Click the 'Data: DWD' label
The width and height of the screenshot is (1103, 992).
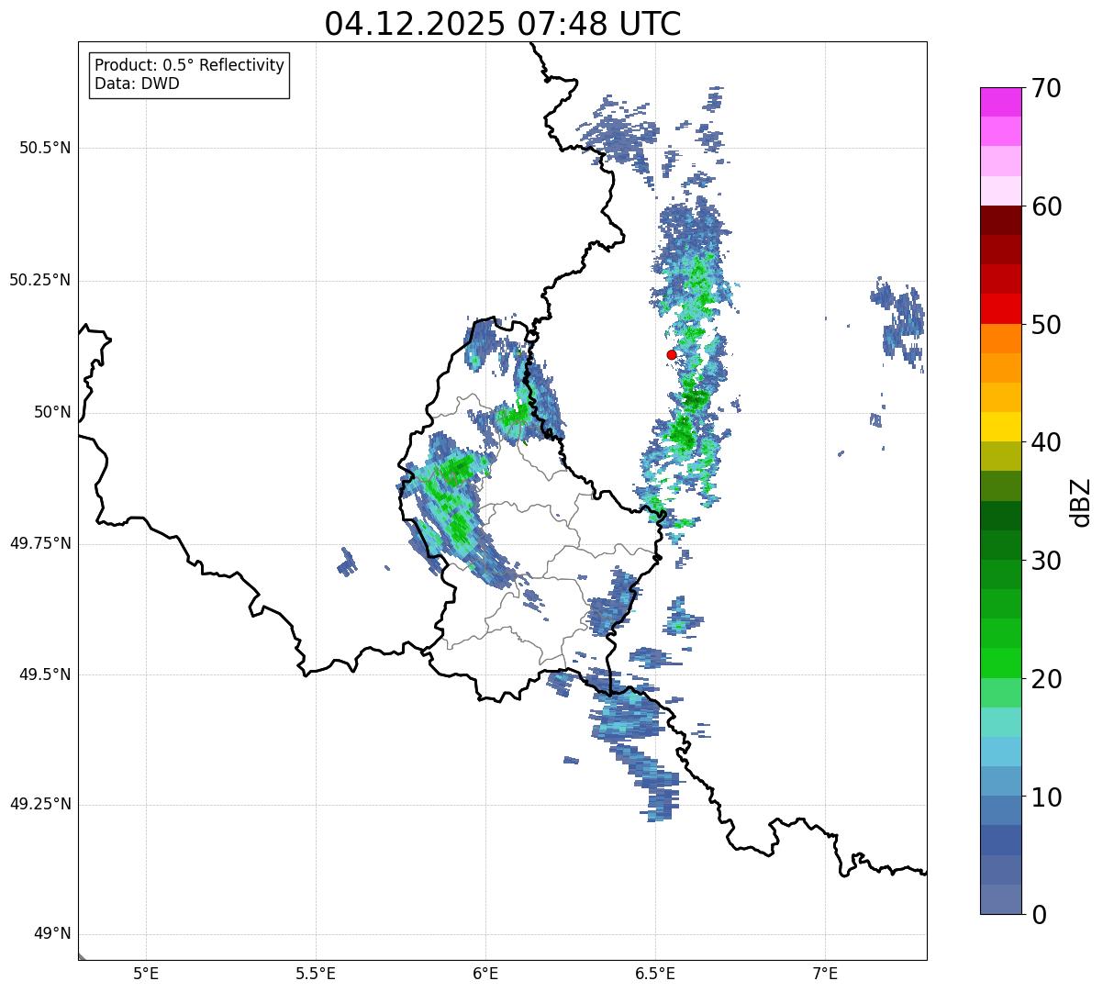pos(137,84)
